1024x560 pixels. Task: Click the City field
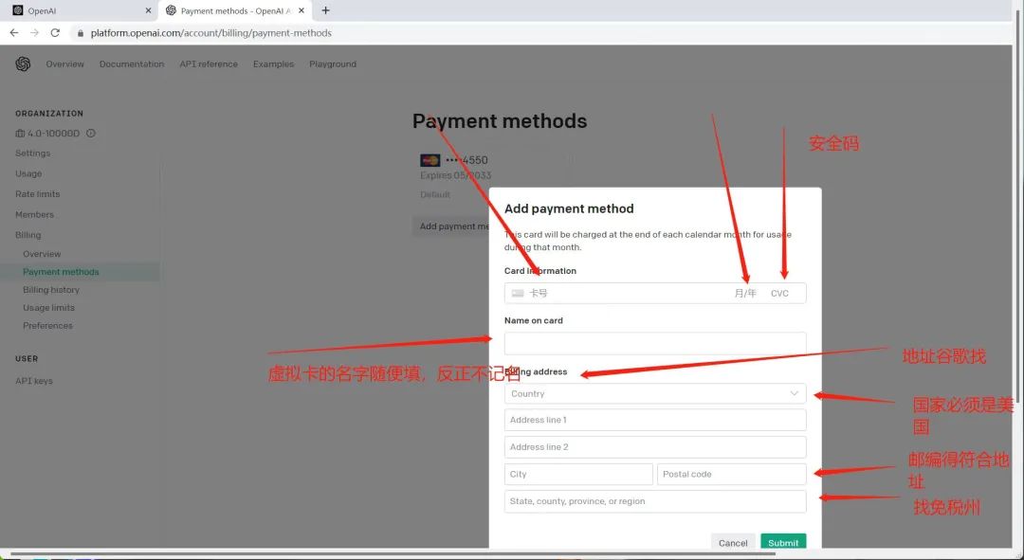[x=578, y=474]
